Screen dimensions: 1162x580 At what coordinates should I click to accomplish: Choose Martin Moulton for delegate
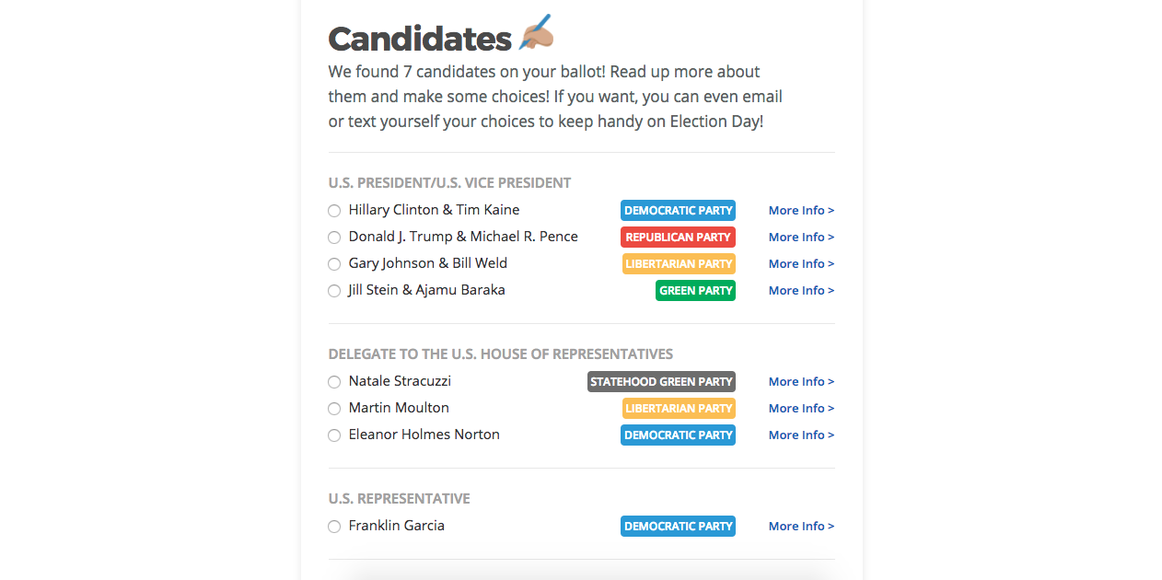click(334, 409)
